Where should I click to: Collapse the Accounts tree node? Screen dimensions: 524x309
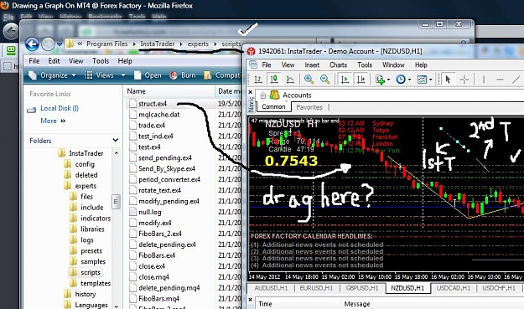pyautogui.click(x=263, y=95)
